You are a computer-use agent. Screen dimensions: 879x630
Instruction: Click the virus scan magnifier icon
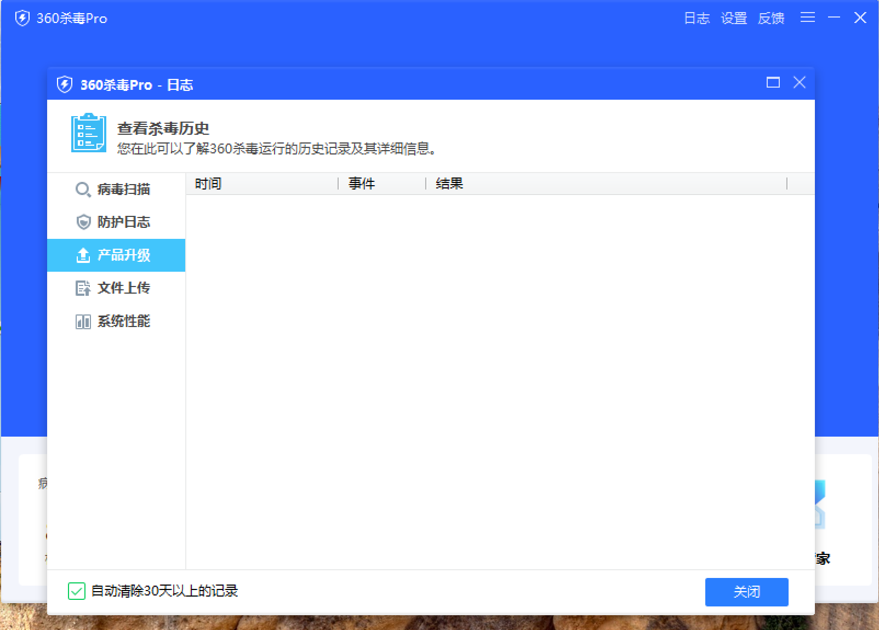pyautogui.click(x=83, y=190)
